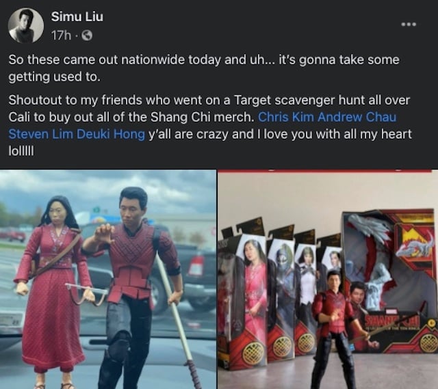438x389 pixels.
Task: Open Simu Liu's round profile picture
Action: (26, 25)
